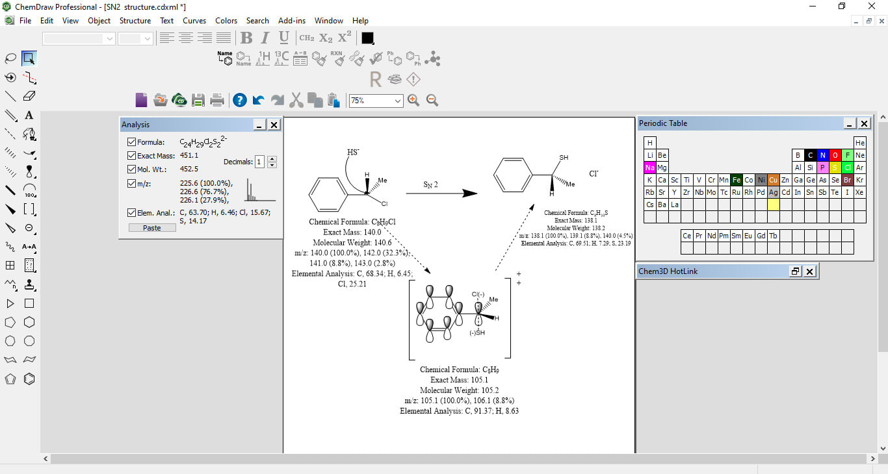Click the Undo arrow icon
Viewport: 888px width, 474px height.
click(259, 100)
